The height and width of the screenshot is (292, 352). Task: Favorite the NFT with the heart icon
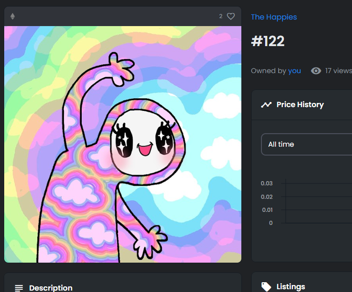click(231, 16)
